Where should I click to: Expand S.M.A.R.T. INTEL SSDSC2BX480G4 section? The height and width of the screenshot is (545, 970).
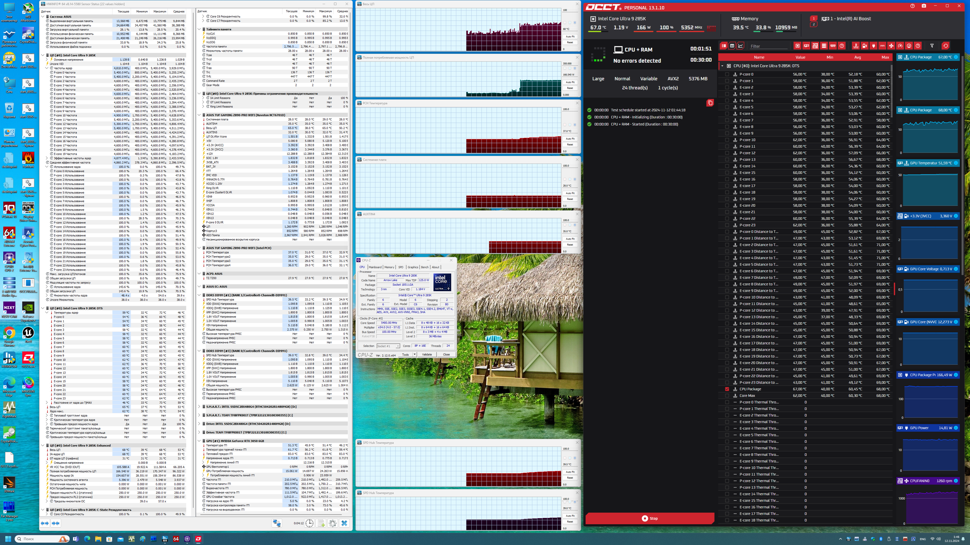pos(199,406)
